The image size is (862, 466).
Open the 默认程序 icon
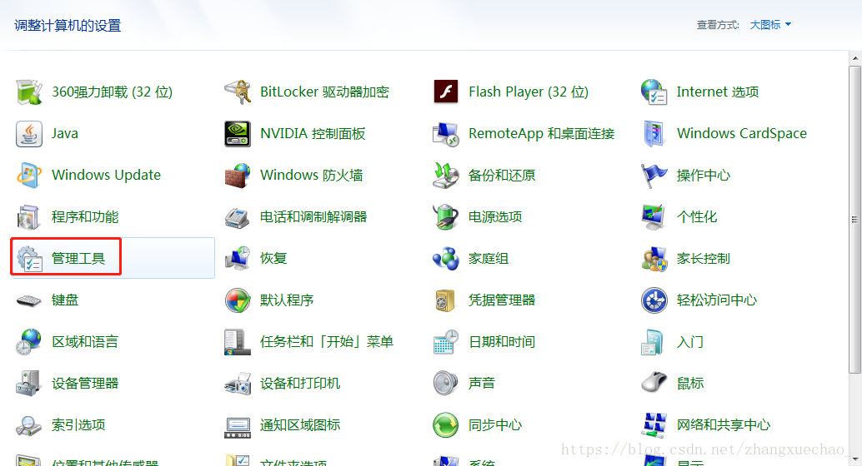point(238,300)
